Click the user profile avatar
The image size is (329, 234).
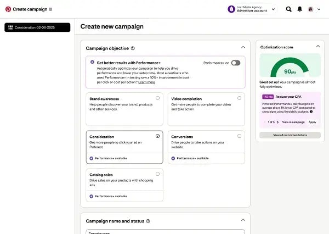311,9
